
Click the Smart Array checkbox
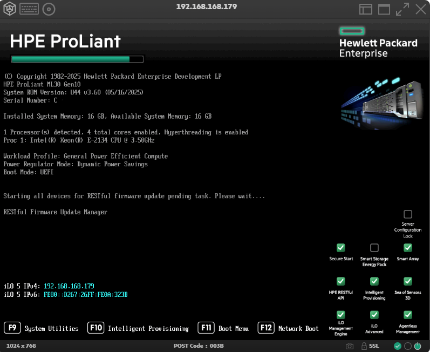pos(408,248)
